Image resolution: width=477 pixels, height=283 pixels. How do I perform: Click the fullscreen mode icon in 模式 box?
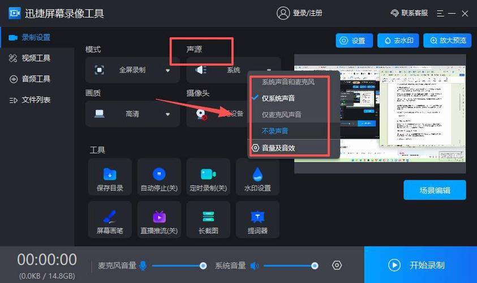(99, 70)
